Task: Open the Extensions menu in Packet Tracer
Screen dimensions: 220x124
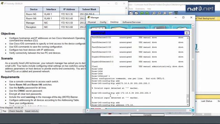Action: [x=140, y=9]
